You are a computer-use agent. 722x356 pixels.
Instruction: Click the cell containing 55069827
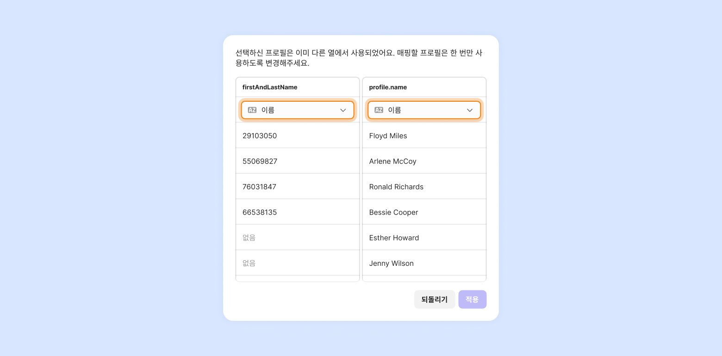(x=298, y=161)
